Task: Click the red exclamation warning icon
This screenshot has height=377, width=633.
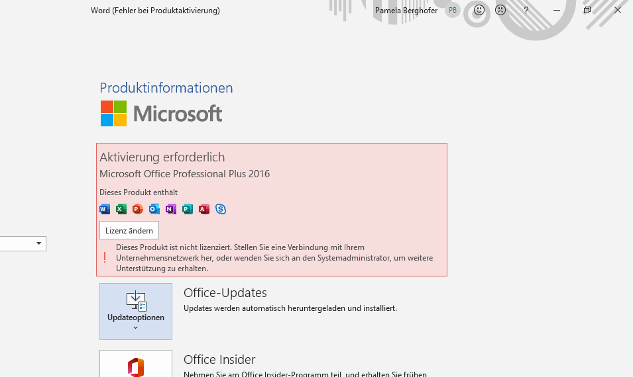Action: 105,258
